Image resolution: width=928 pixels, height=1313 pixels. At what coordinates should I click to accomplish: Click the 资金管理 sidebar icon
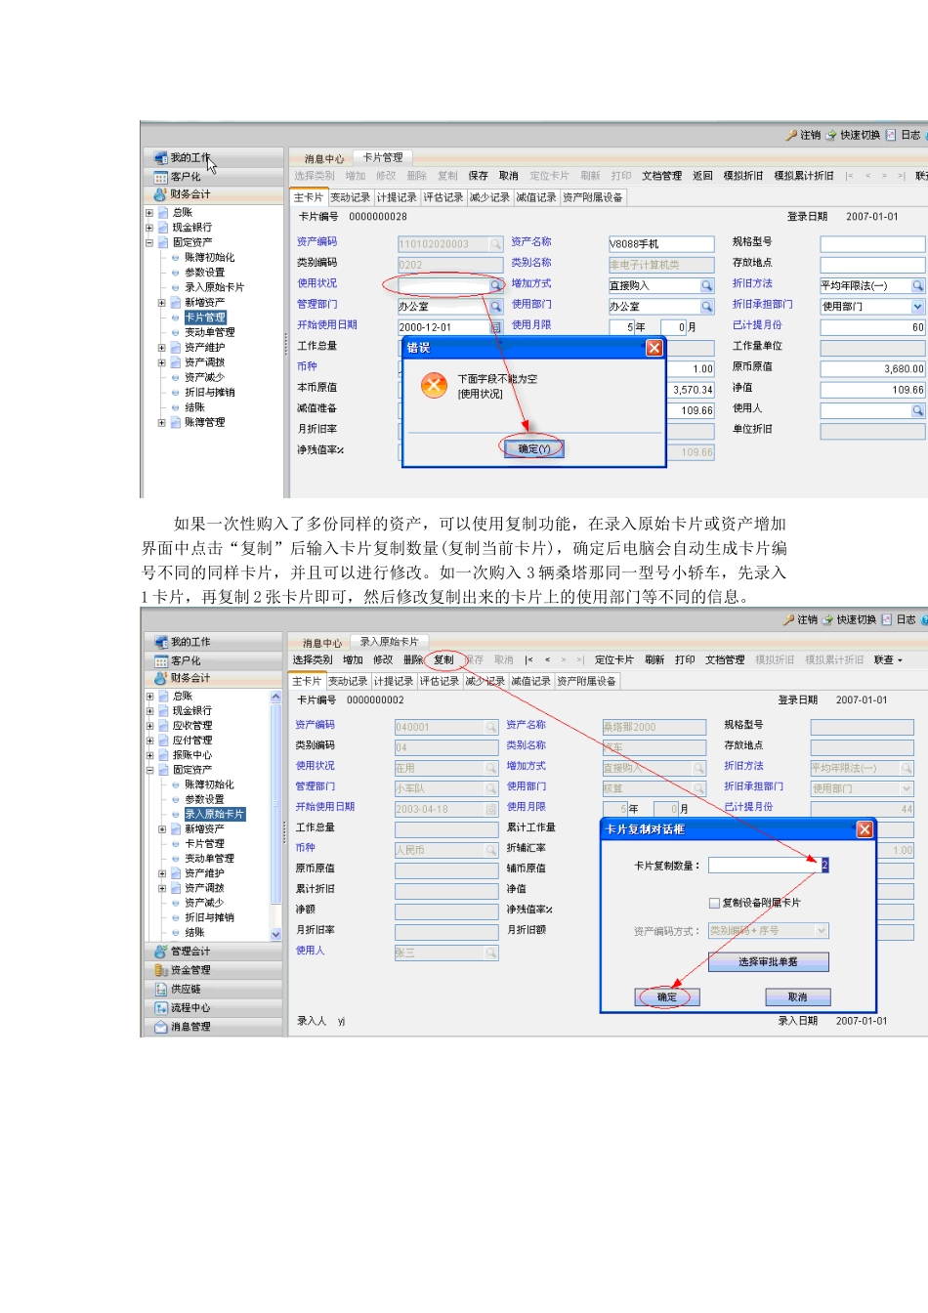[x=161, y=970]
